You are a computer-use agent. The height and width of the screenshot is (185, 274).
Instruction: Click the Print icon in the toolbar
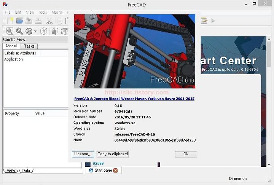click(x=38, y=21)
